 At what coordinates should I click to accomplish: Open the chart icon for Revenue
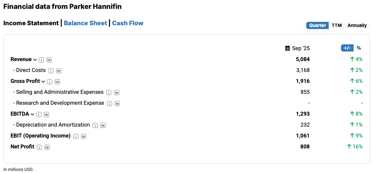[49, 60]
